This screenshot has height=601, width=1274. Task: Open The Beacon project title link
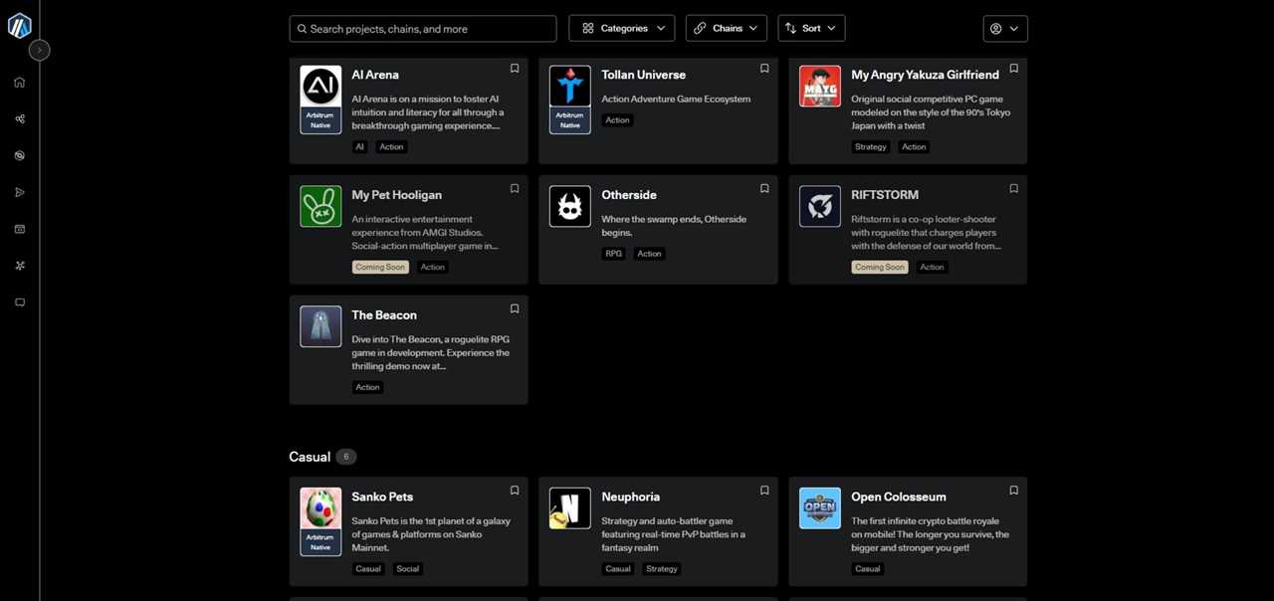click(x=384, y=315)
